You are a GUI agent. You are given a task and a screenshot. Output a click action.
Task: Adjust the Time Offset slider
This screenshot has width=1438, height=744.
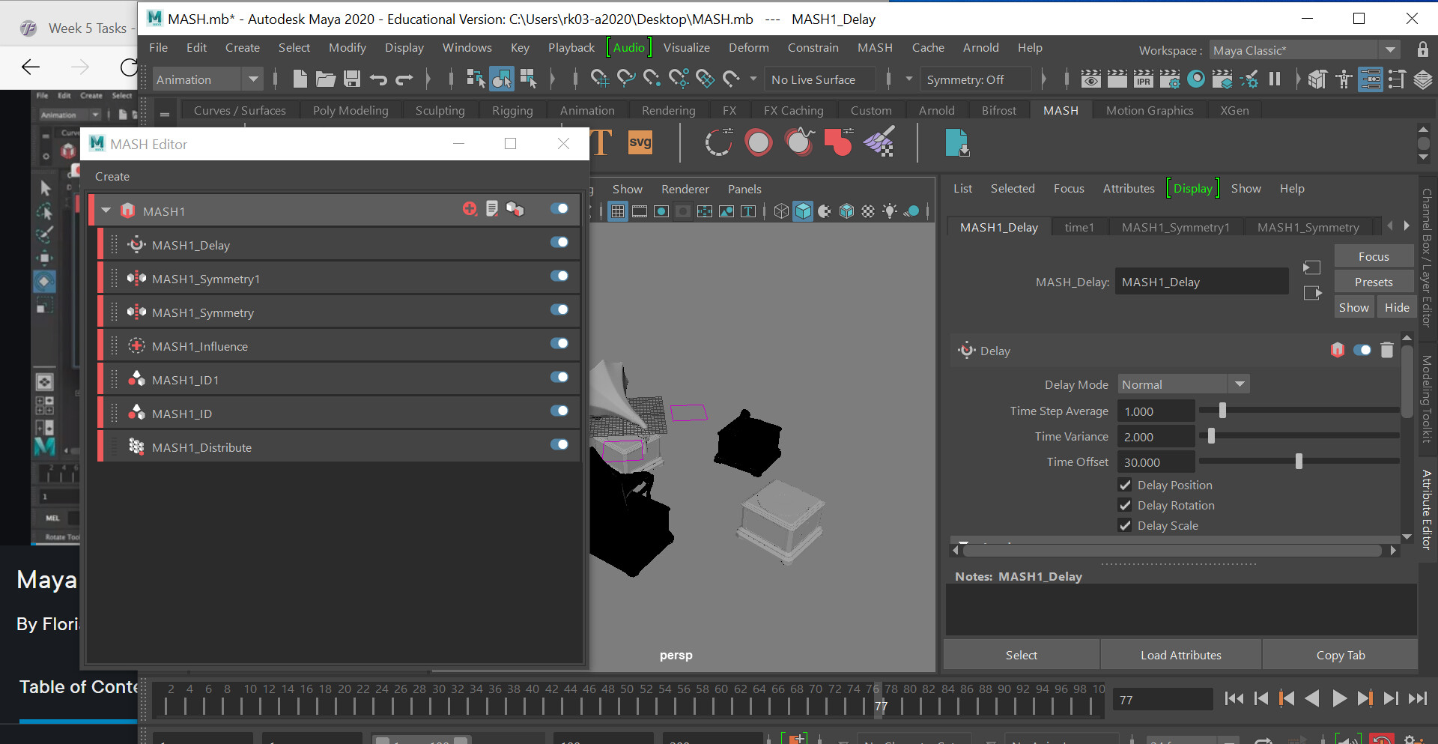(1299, 462)
